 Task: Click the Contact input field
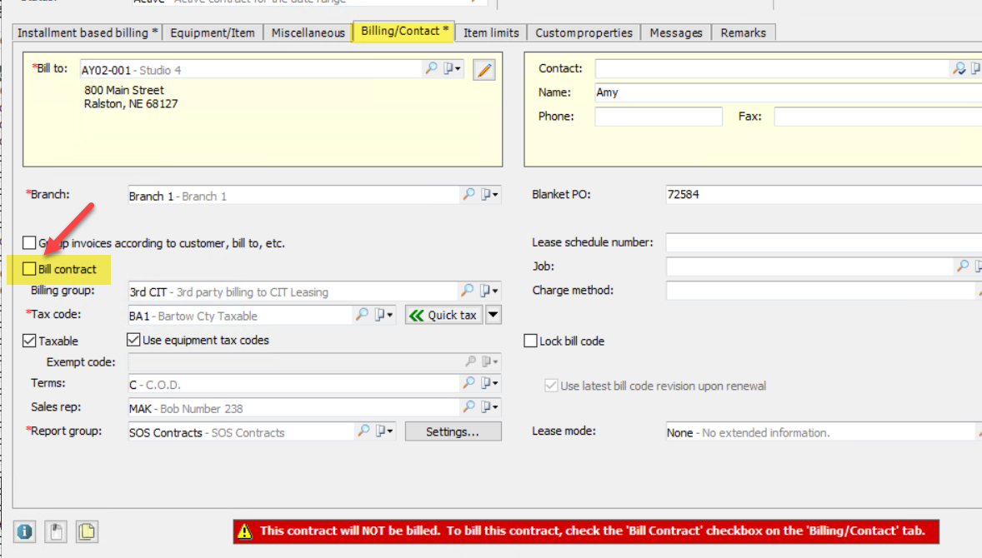click(x=772, y=68)
